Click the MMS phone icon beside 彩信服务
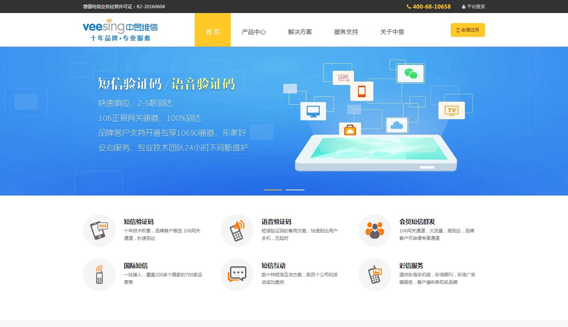Viewport: 568px width, 327px height. click(374, 274)
